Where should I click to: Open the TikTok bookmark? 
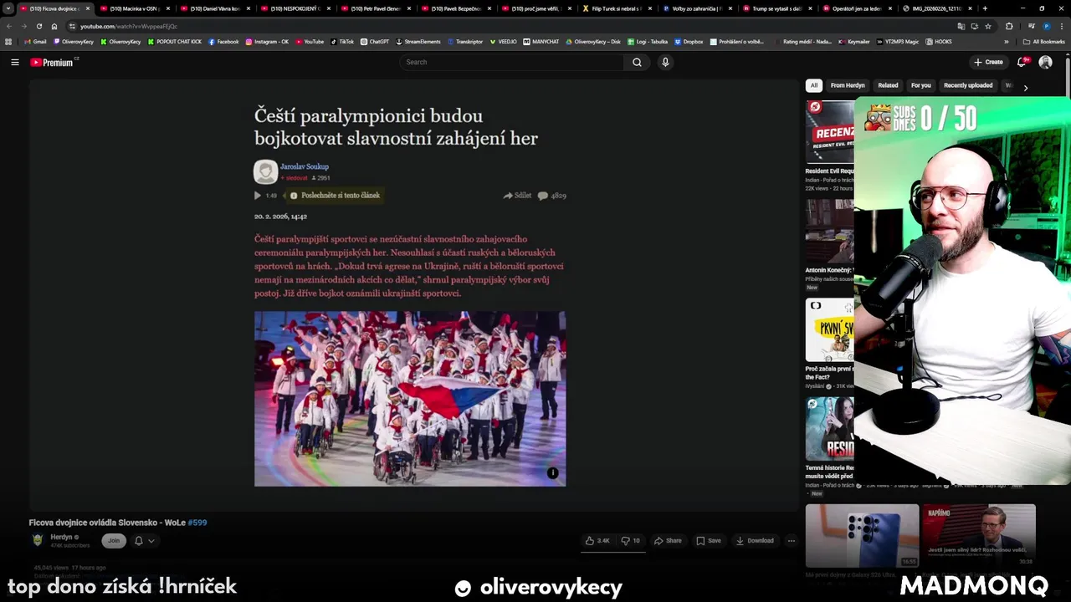342,41
